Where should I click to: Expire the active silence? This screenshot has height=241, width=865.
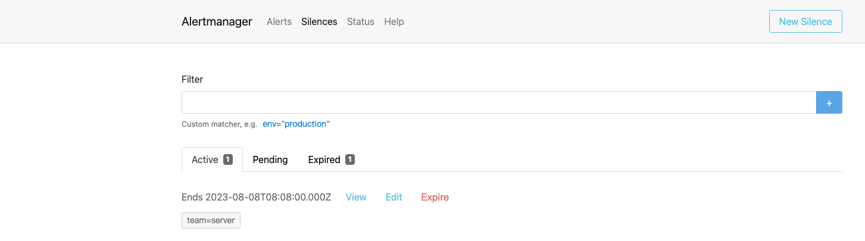coord(435,197)
